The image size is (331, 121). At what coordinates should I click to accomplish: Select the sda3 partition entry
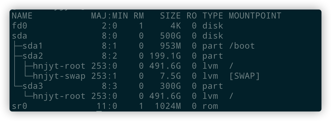[x=33, y=86]
